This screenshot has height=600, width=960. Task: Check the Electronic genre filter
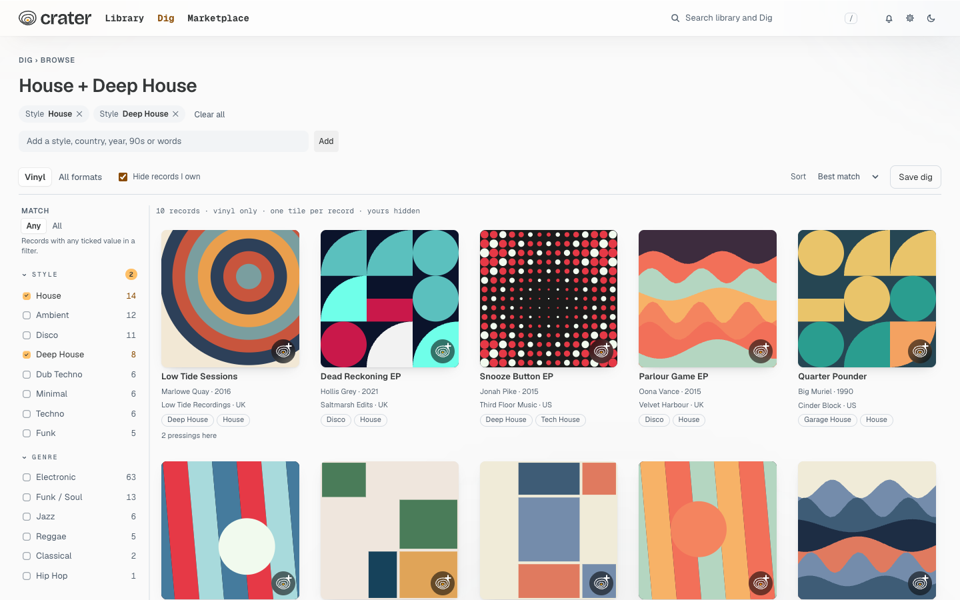coord(27,477)
